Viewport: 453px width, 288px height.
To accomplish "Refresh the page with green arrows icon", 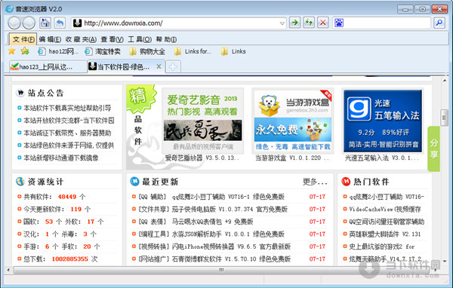I will pyautogui.click(x=309, y=23).
